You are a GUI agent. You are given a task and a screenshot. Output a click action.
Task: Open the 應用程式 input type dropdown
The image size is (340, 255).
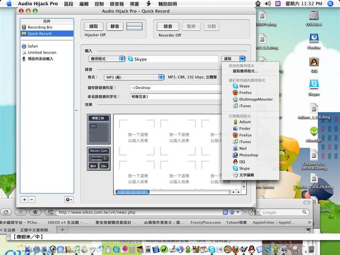(107, 59)
